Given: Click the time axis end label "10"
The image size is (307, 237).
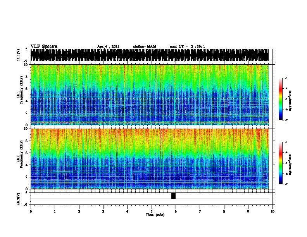Looking at the screenshot, I should coord(273,211).
